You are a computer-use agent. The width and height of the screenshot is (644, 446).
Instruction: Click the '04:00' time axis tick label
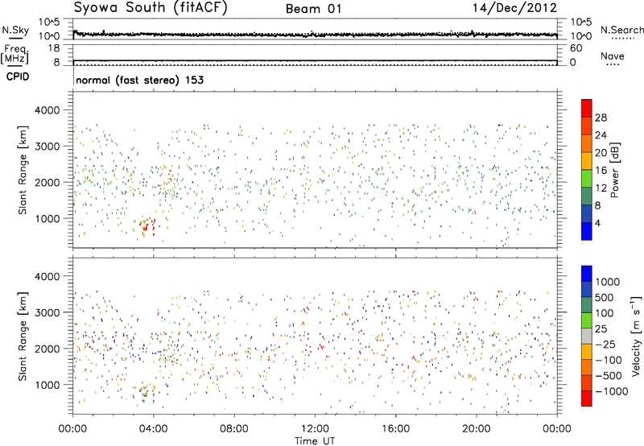click(153, 429)
